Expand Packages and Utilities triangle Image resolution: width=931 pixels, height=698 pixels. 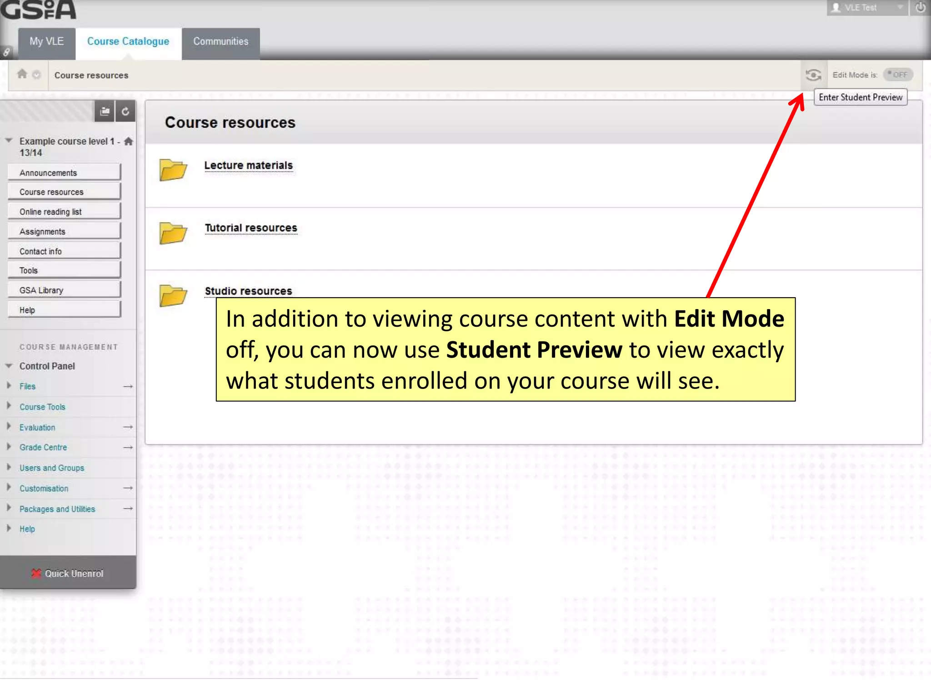(x=9, y=508)
